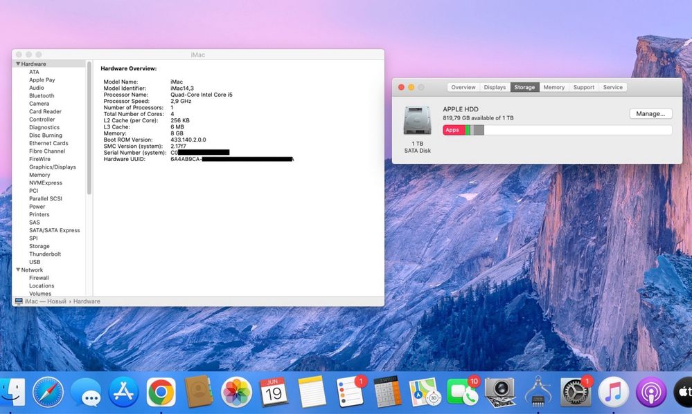Open FaceTime with 10 notifications

point(463,392)
